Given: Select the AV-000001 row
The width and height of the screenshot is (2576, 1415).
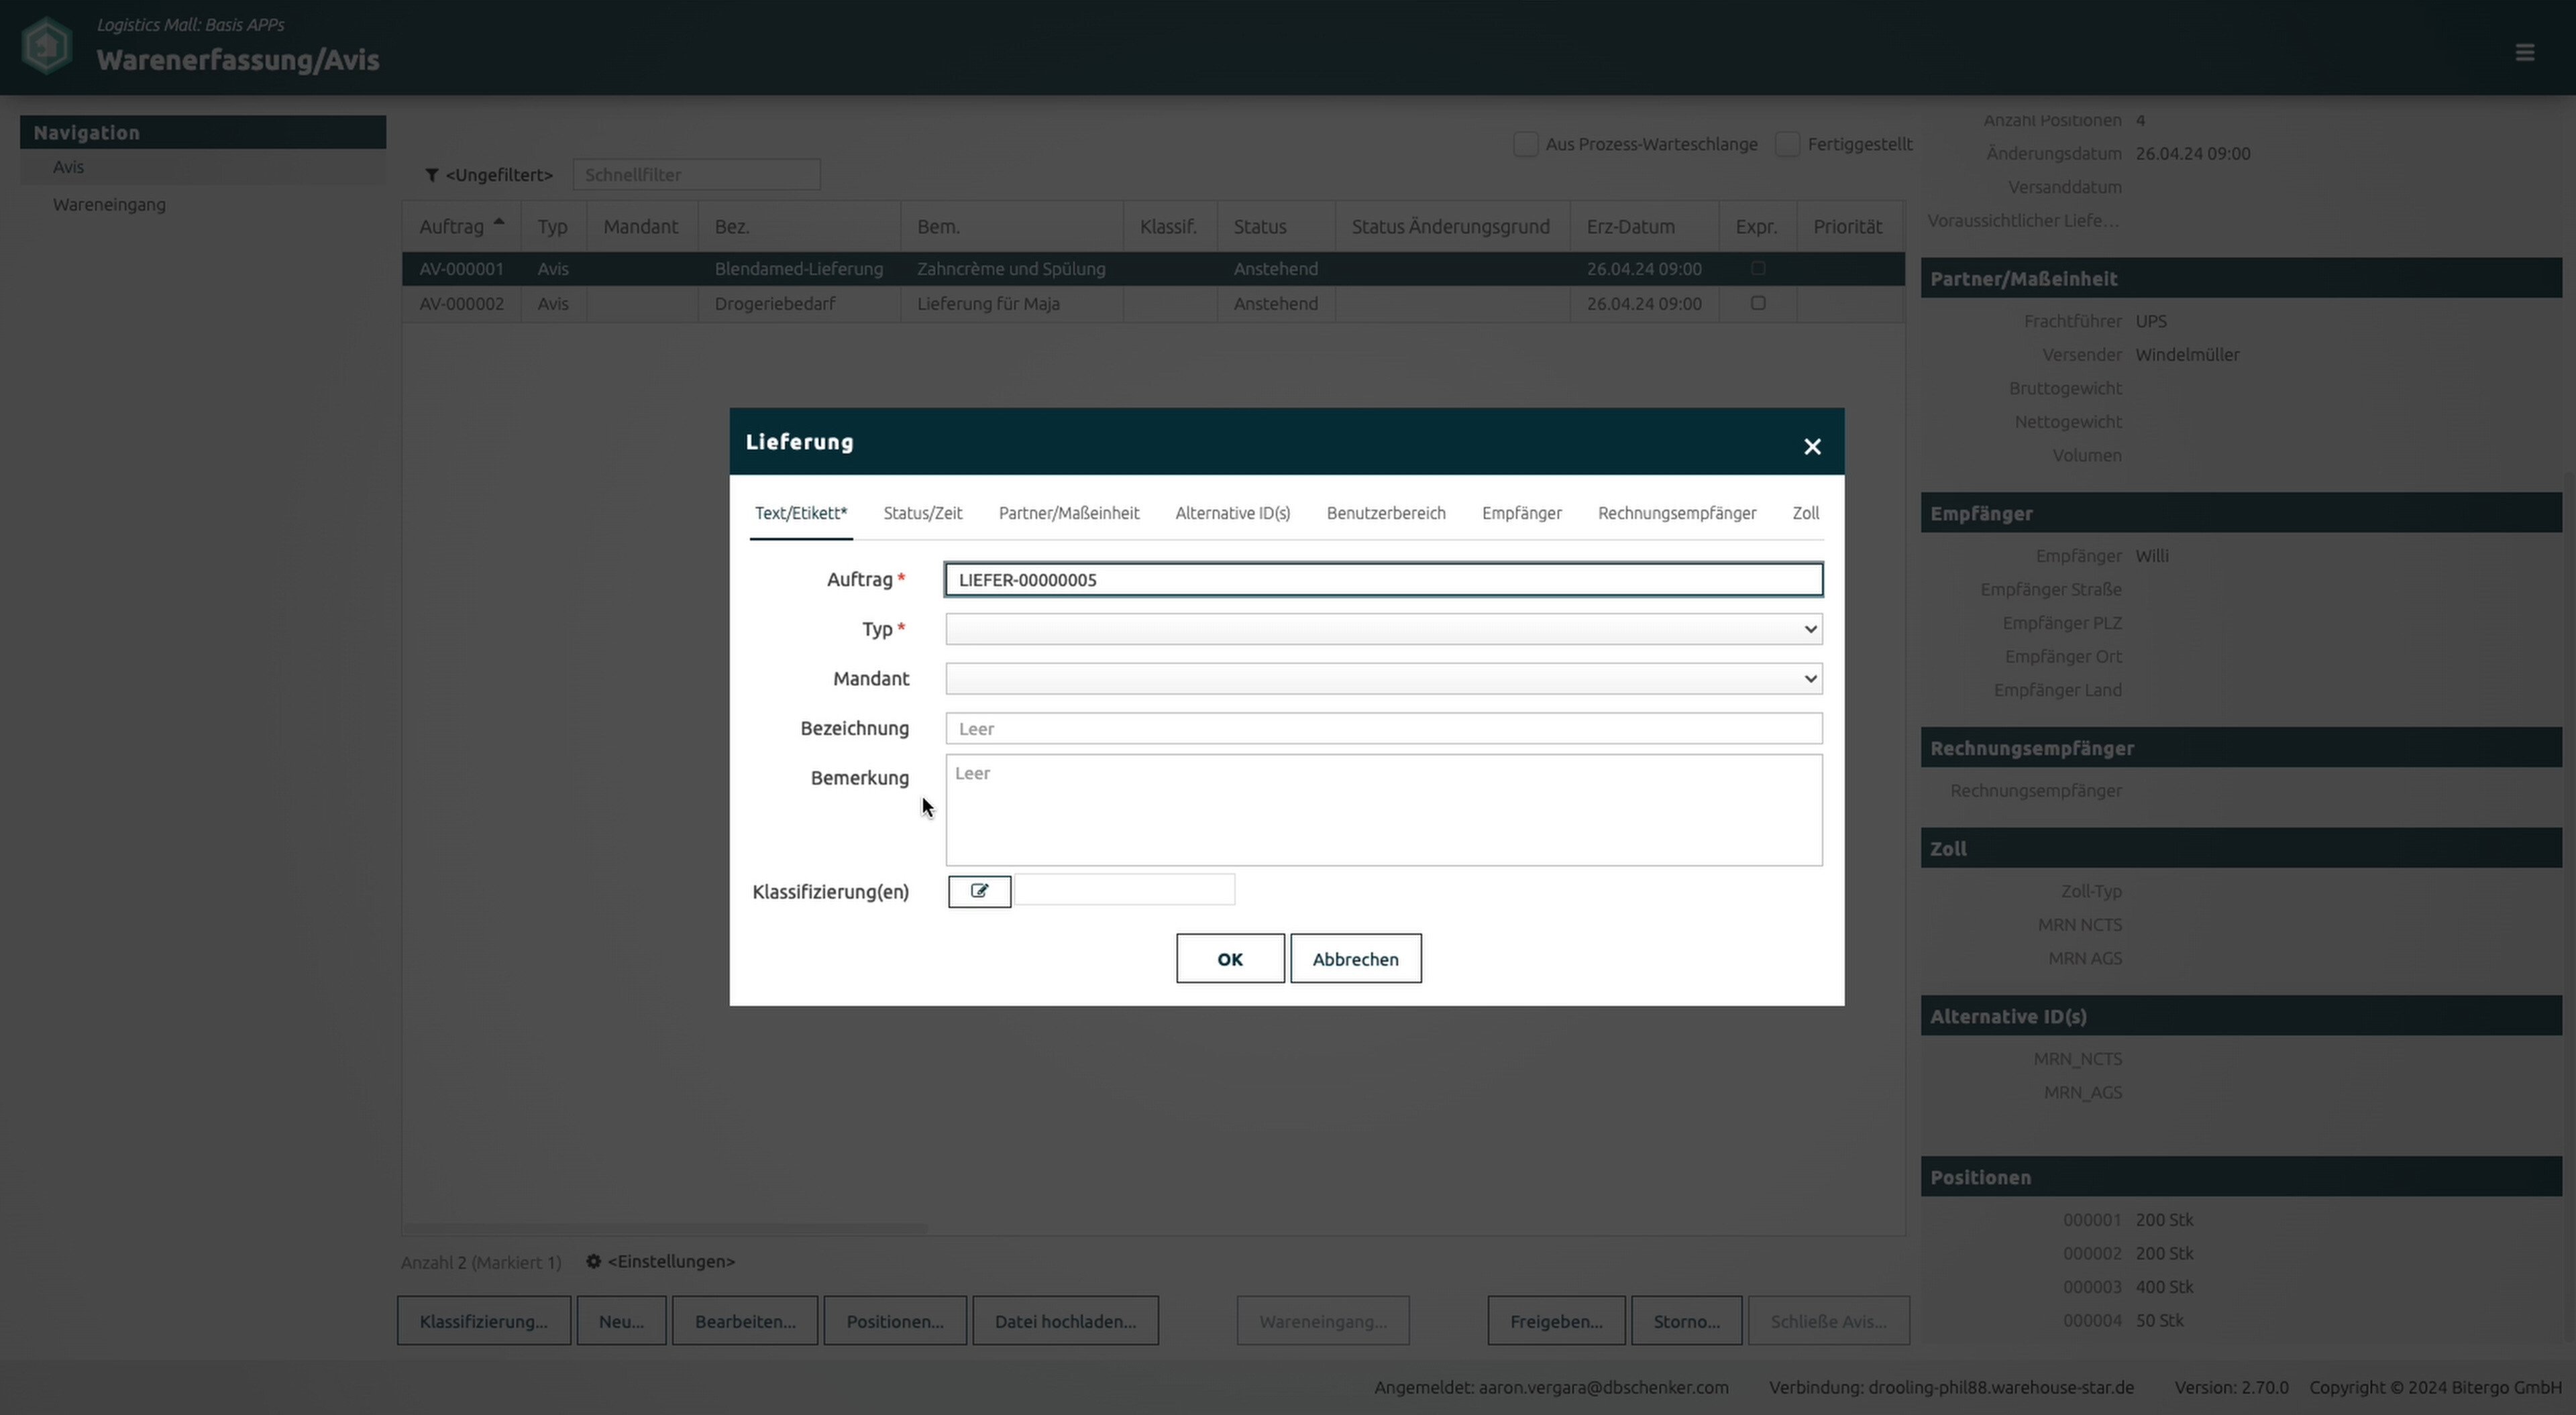Looking at the screenshot, I should [x=1153, y=269].
